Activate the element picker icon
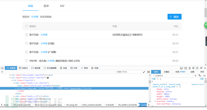This screenshot has height=110, width=207. coord(2,68)
